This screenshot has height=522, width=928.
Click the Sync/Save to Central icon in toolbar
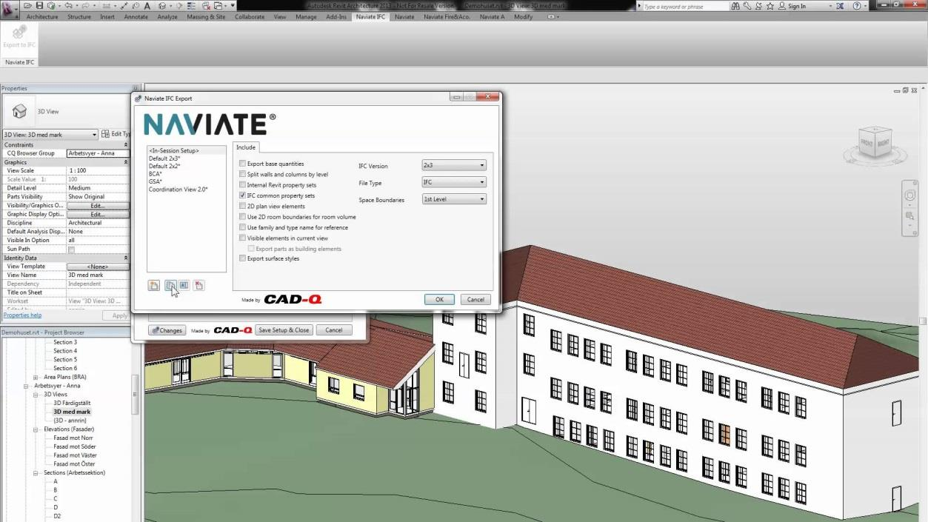[50, 6]
